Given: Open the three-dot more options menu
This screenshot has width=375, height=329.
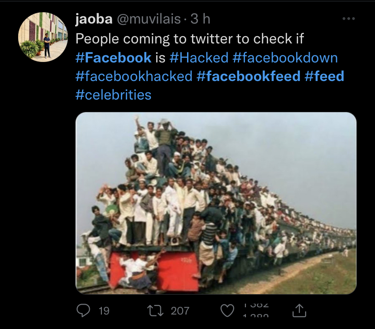Looking at the screenshot, I should coord(348,19).
